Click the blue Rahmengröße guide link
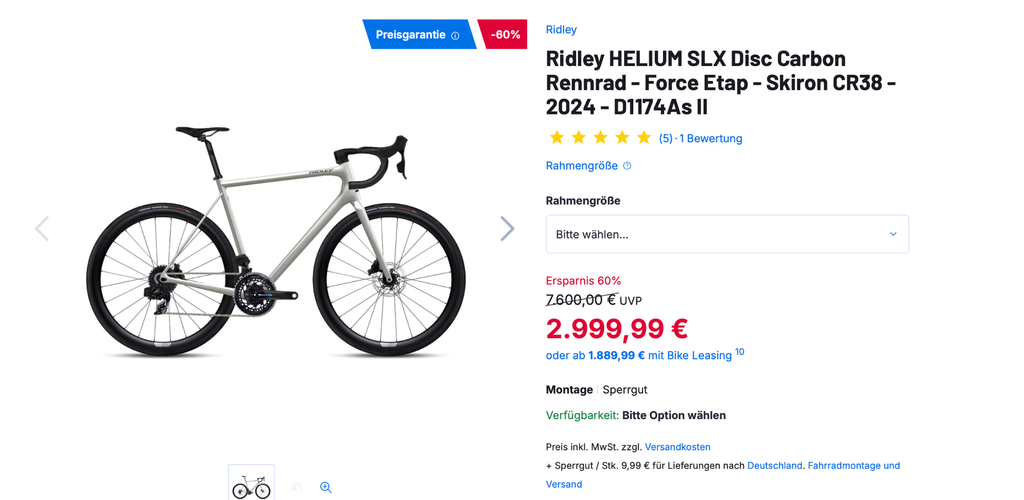Viewport: 1024px width, 500px height. (582, 166)
